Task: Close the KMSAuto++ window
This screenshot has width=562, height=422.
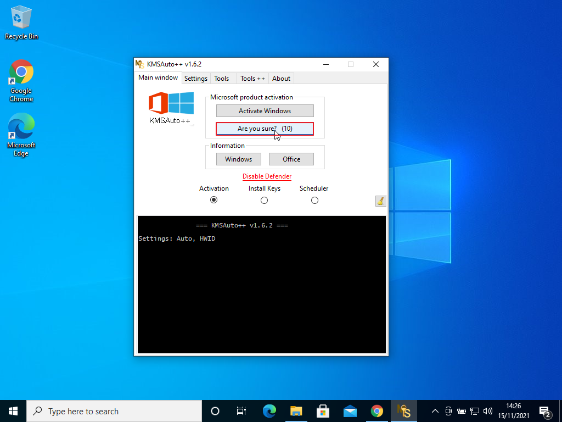Action: point(375,64)
